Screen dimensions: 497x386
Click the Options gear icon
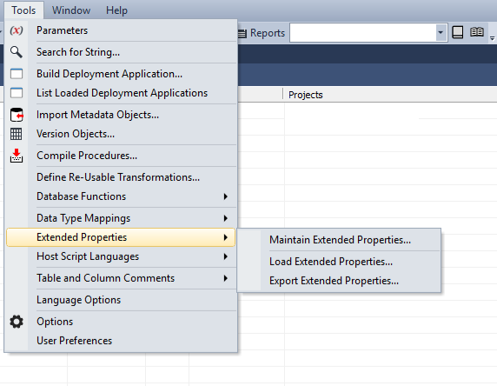point(17,322)
